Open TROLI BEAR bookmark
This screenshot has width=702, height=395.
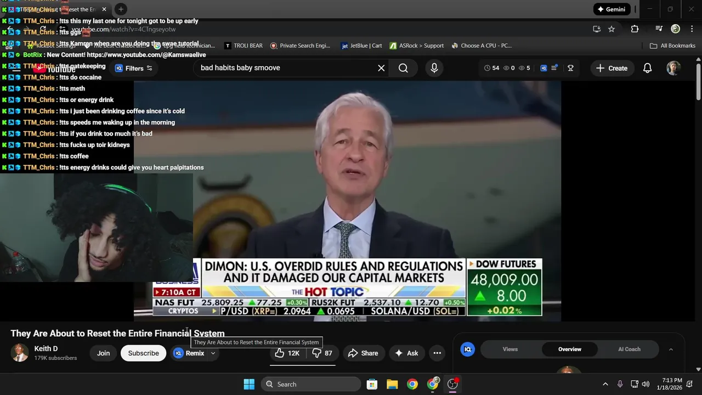244,46
